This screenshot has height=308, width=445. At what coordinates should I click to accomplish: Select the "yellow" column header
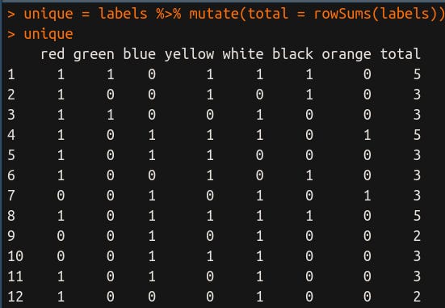click(189, 54)
